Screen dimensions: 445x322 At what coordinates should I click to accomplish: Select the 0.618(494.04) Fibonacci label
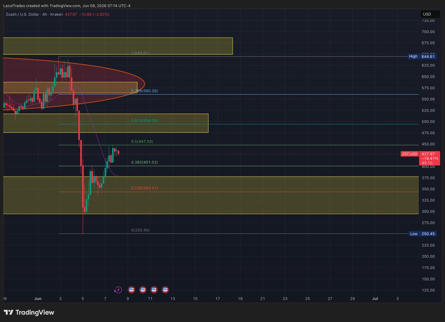[144, 120]
